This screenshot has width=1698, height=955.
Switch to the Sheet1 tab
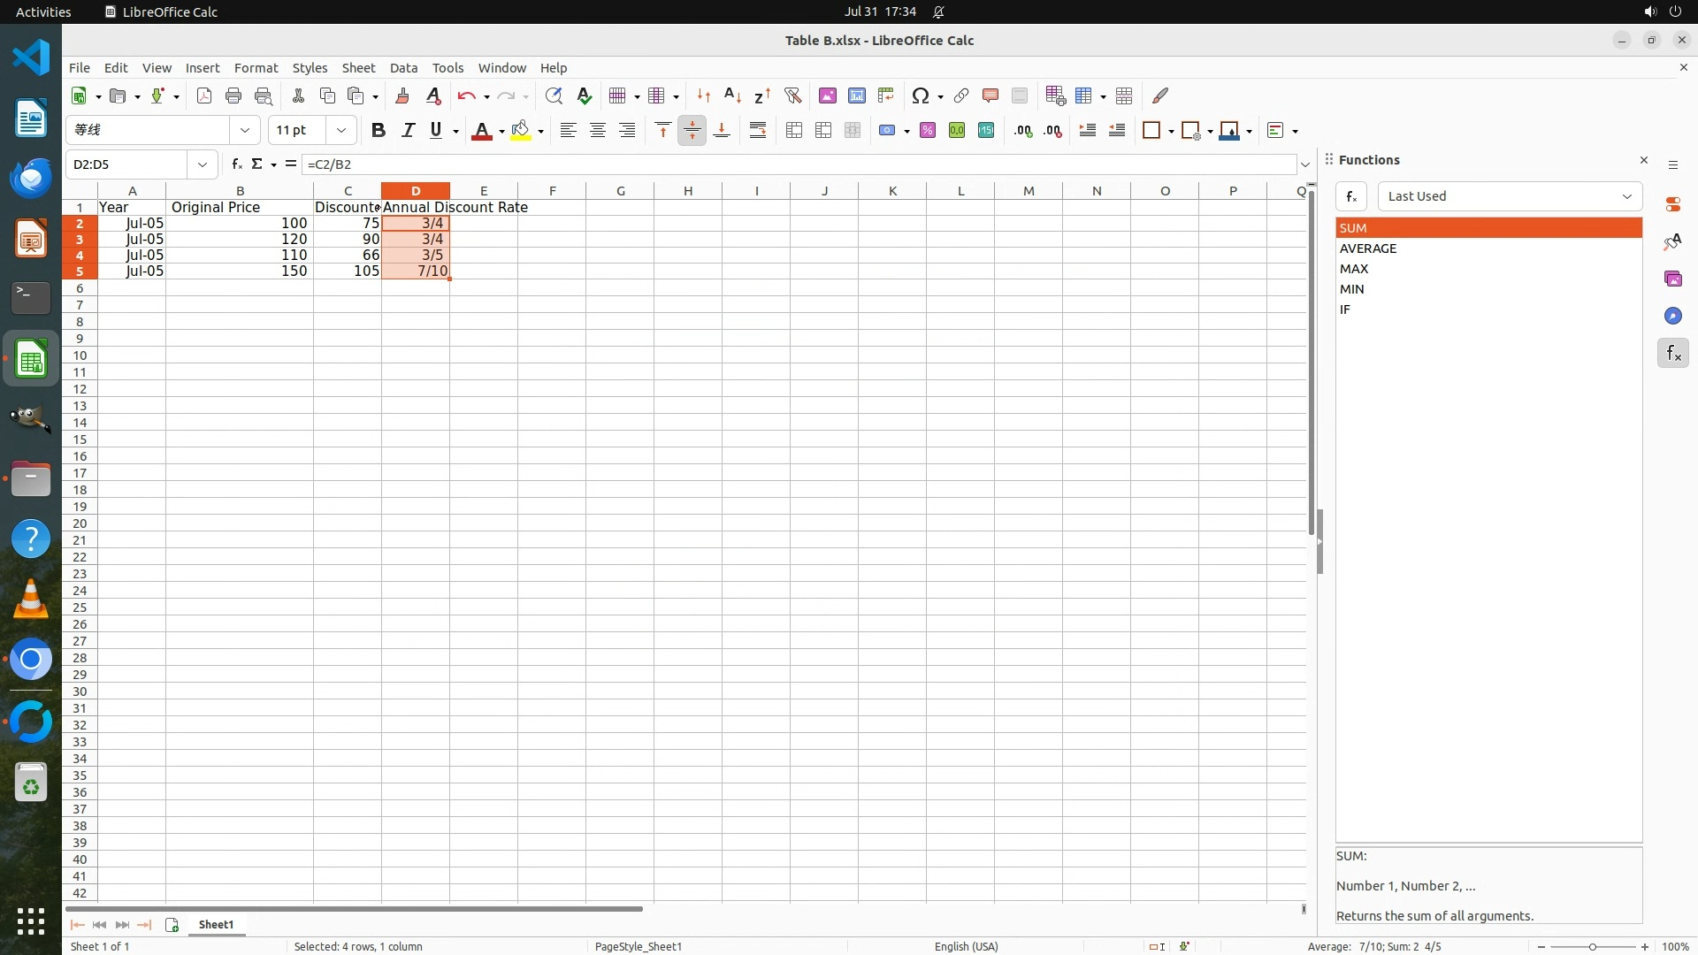[x=216, y=924]
